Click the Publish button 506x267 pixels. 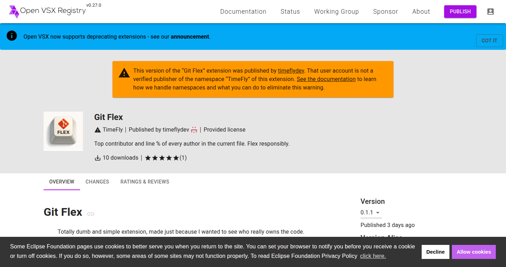coord(460,12)
